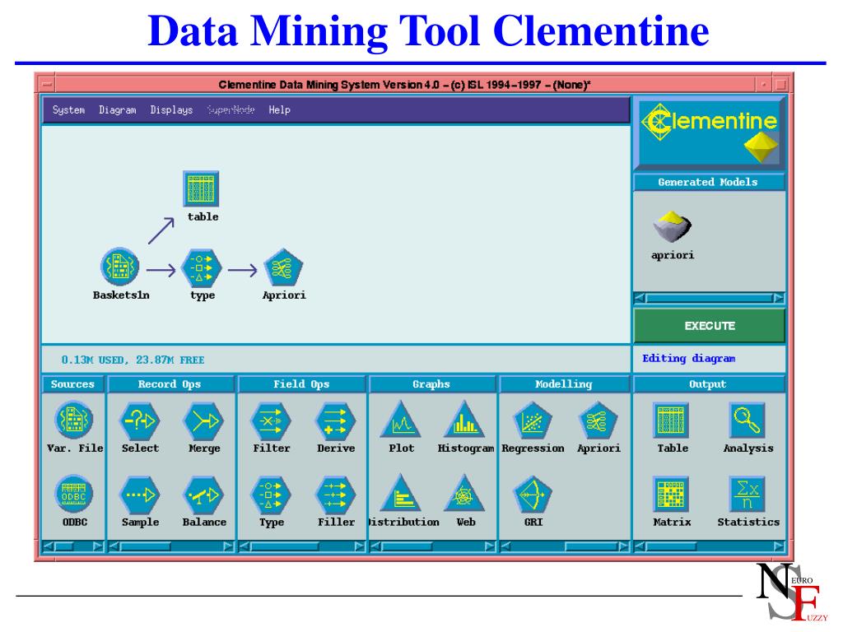
Task: Select the table node on the canvas
Action: click(x=201, y=188)
